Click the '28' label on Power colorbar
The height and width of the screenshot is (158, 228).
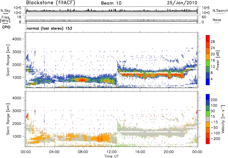[x=213, y=42]
